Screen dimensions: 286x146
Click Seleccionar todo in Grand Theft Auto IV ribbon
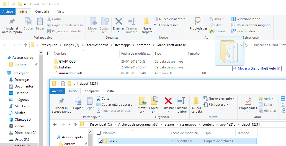(x=246, y=19)
